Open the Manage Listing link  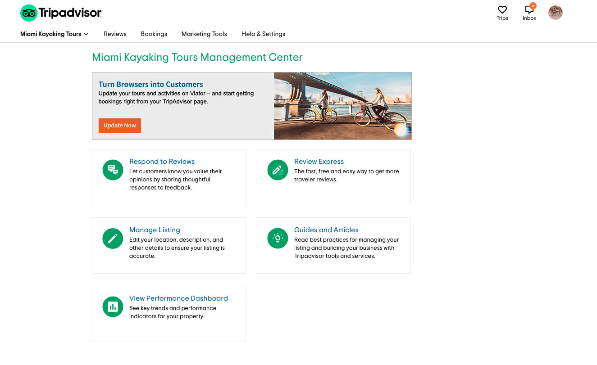click(155, 230)
